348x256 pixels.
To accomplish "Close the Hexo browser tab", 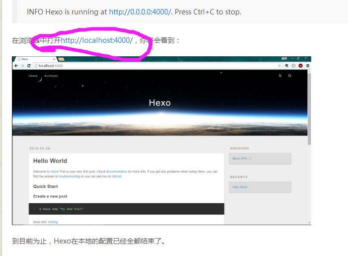I will [x=54, y=59].
